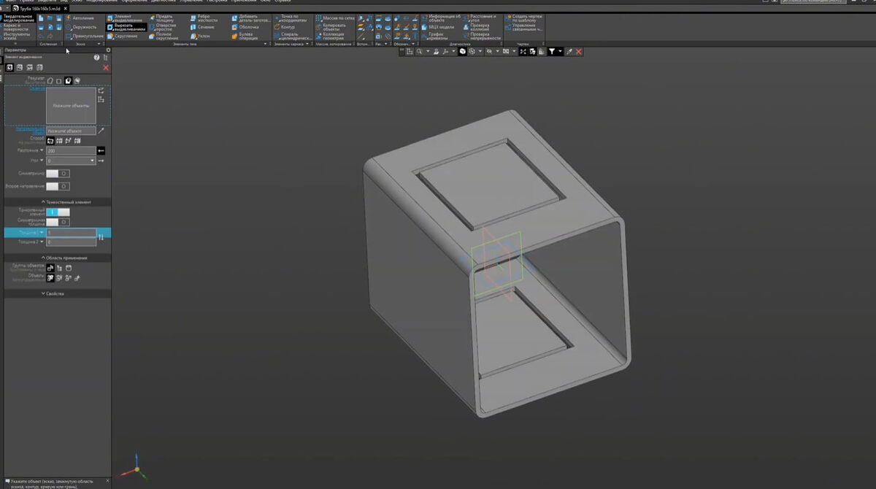Click Создать чертеж по шаблону

click(x=524, y=18)
